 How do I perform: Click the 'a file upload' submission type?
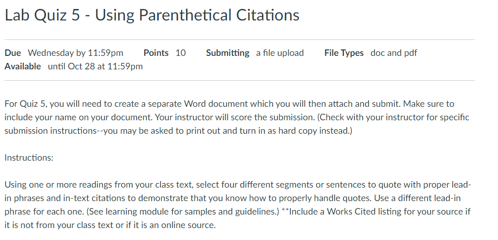[280, 53]
